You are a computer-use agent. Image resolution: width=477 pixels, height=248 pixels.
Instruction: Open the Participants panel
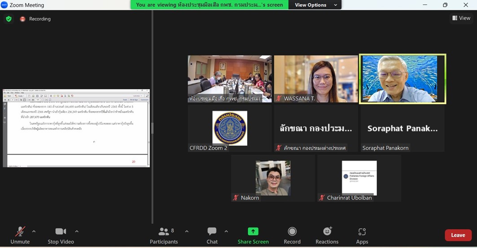click(x=164, y=235)
